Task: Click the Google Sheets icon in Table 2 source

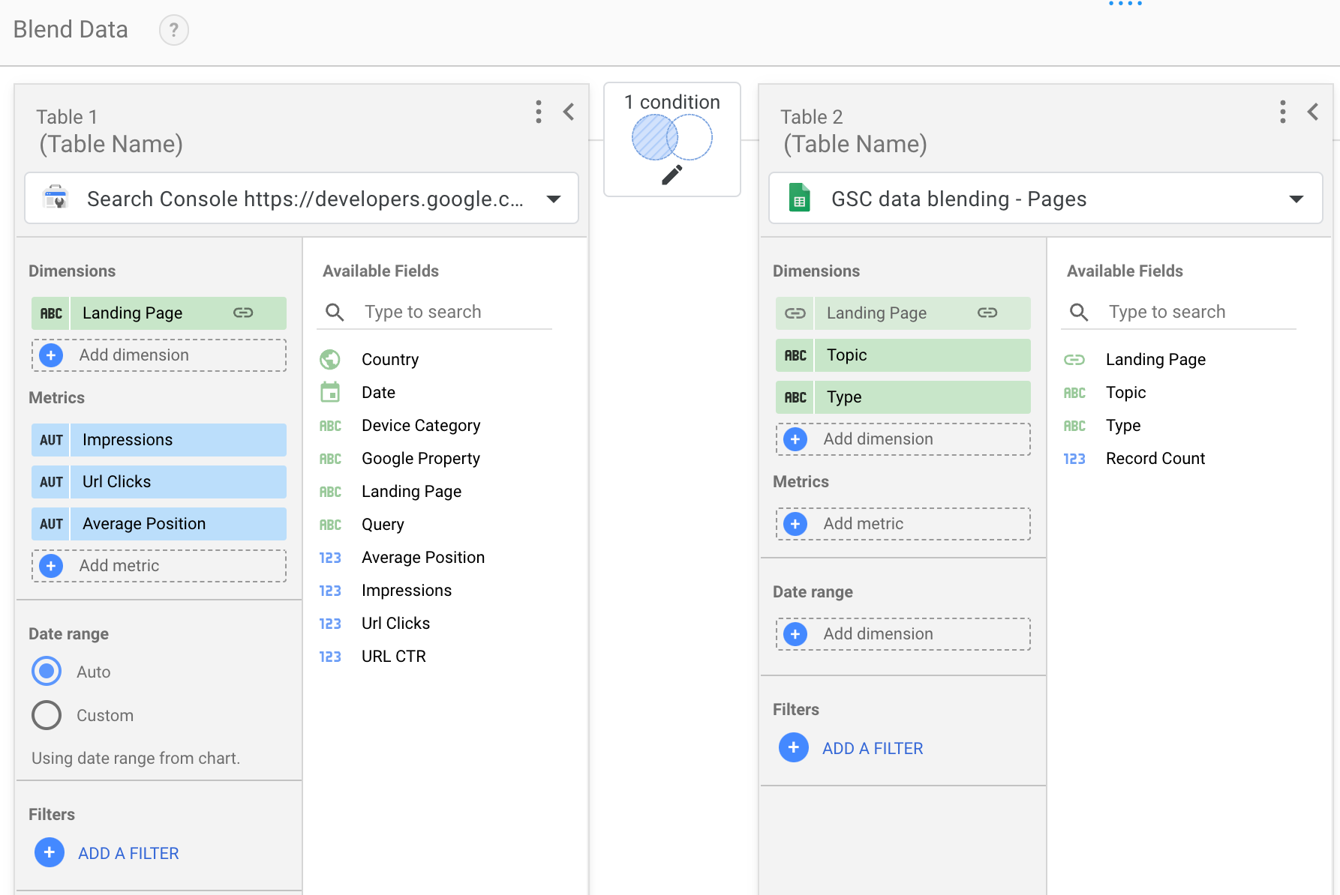Action: (x=800, y=198)
